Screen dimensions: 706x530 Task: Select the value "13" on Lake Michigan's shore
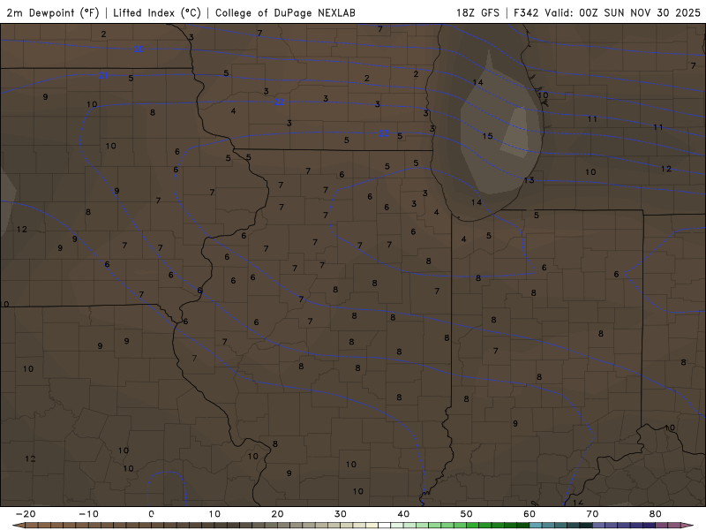pyautogui.click(x=529, y=180)
